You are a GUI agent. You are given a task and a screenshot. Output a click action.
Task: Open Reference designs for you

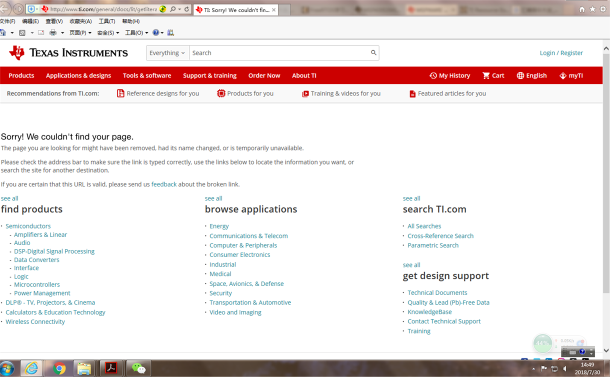(158, 93)
